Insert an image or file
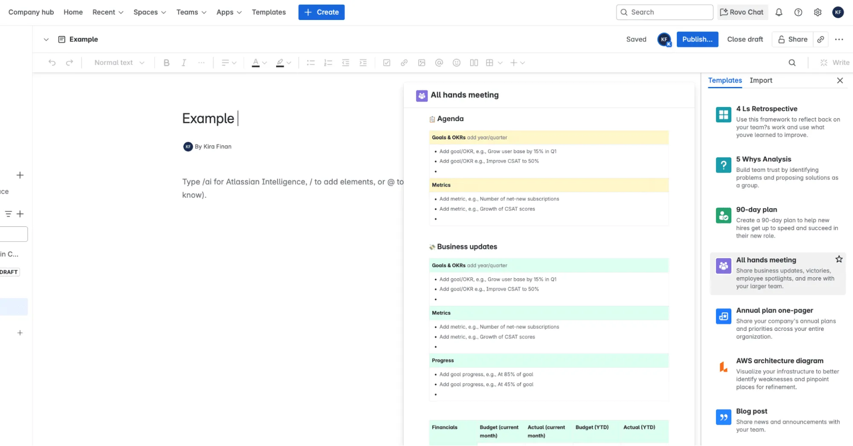Viewport: 853px width, 446px height. 422,63
